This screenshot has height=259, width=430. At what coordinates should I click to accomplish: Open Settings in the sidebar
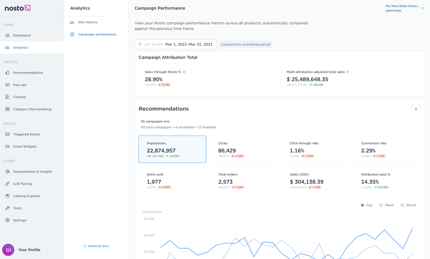(x=19, y=220)
